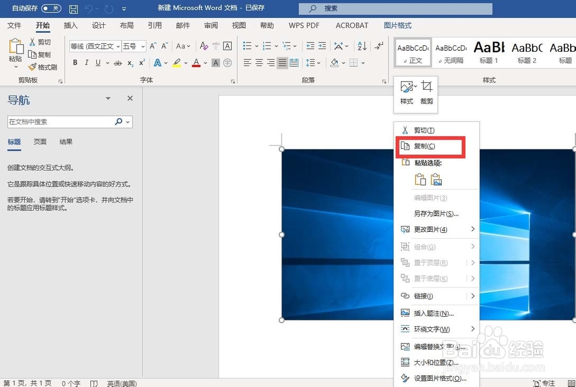Image resolution: width=576 pixels, height=387 pixels.
Task: Choose 插入题注 in context menu
Action: (x=437, y=313)
